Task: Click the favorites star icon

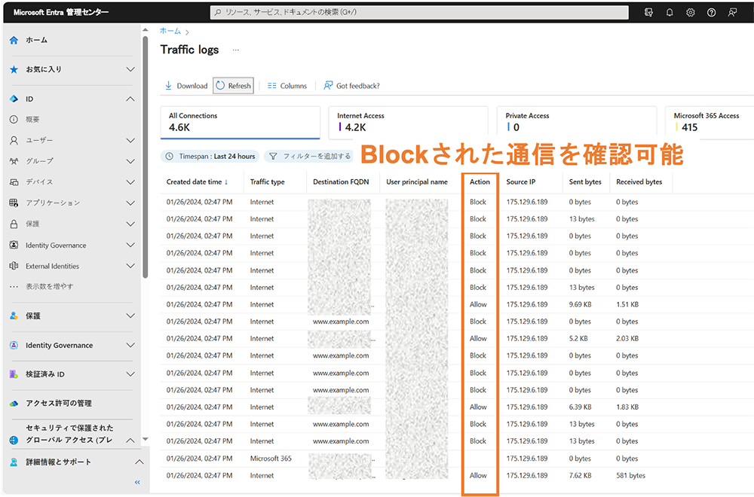Action: point(14,69)
